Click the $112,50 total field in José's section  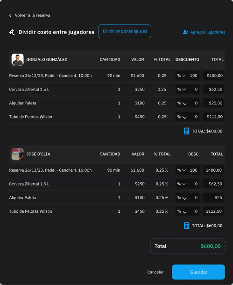pos(213,211)
